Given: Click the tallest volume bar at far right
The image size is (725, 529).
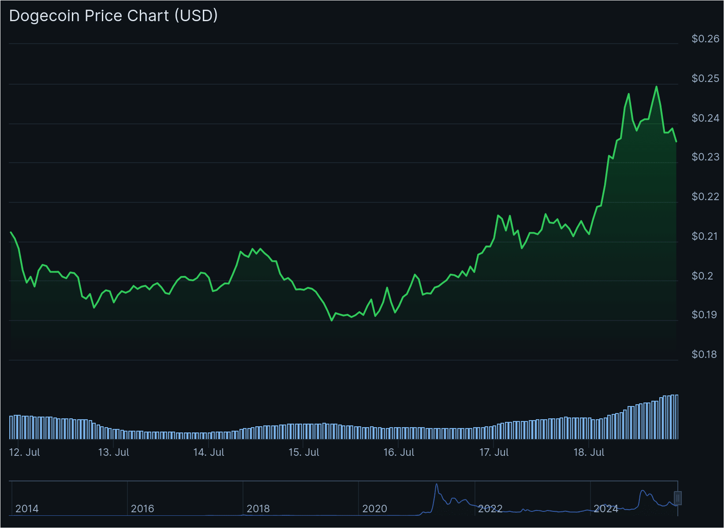Looking at the screenshot, I should [x=676, y=417].
